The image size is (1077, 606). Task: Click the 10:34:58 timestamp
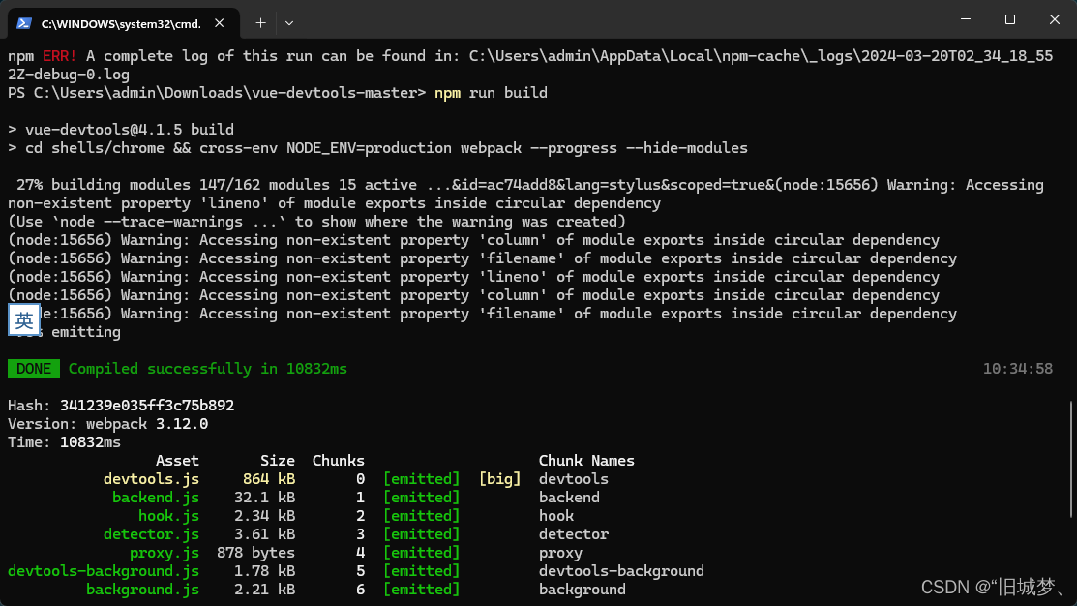click(1017, 369)
